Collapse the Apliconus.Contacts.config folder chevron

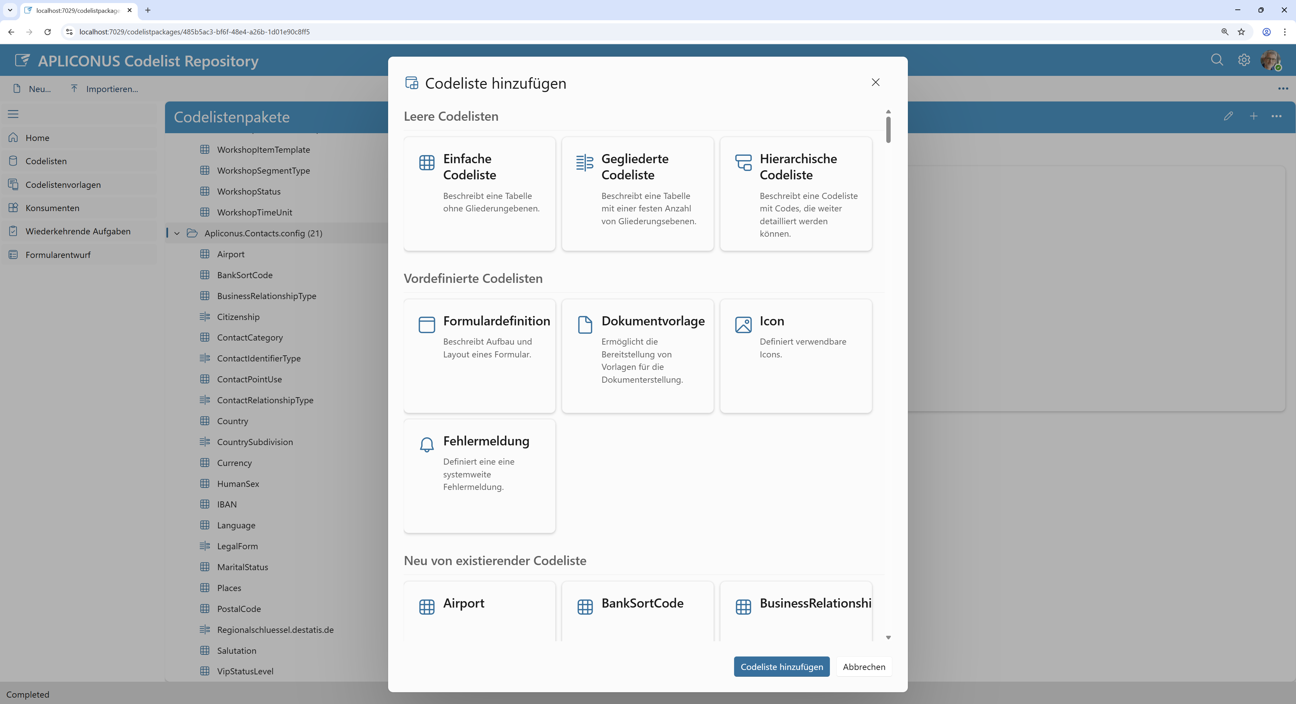(x=177, y=233)
